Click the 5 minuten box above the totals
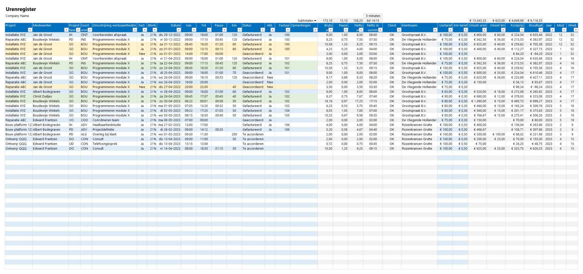The image size is (583, 274). point(373,16)
